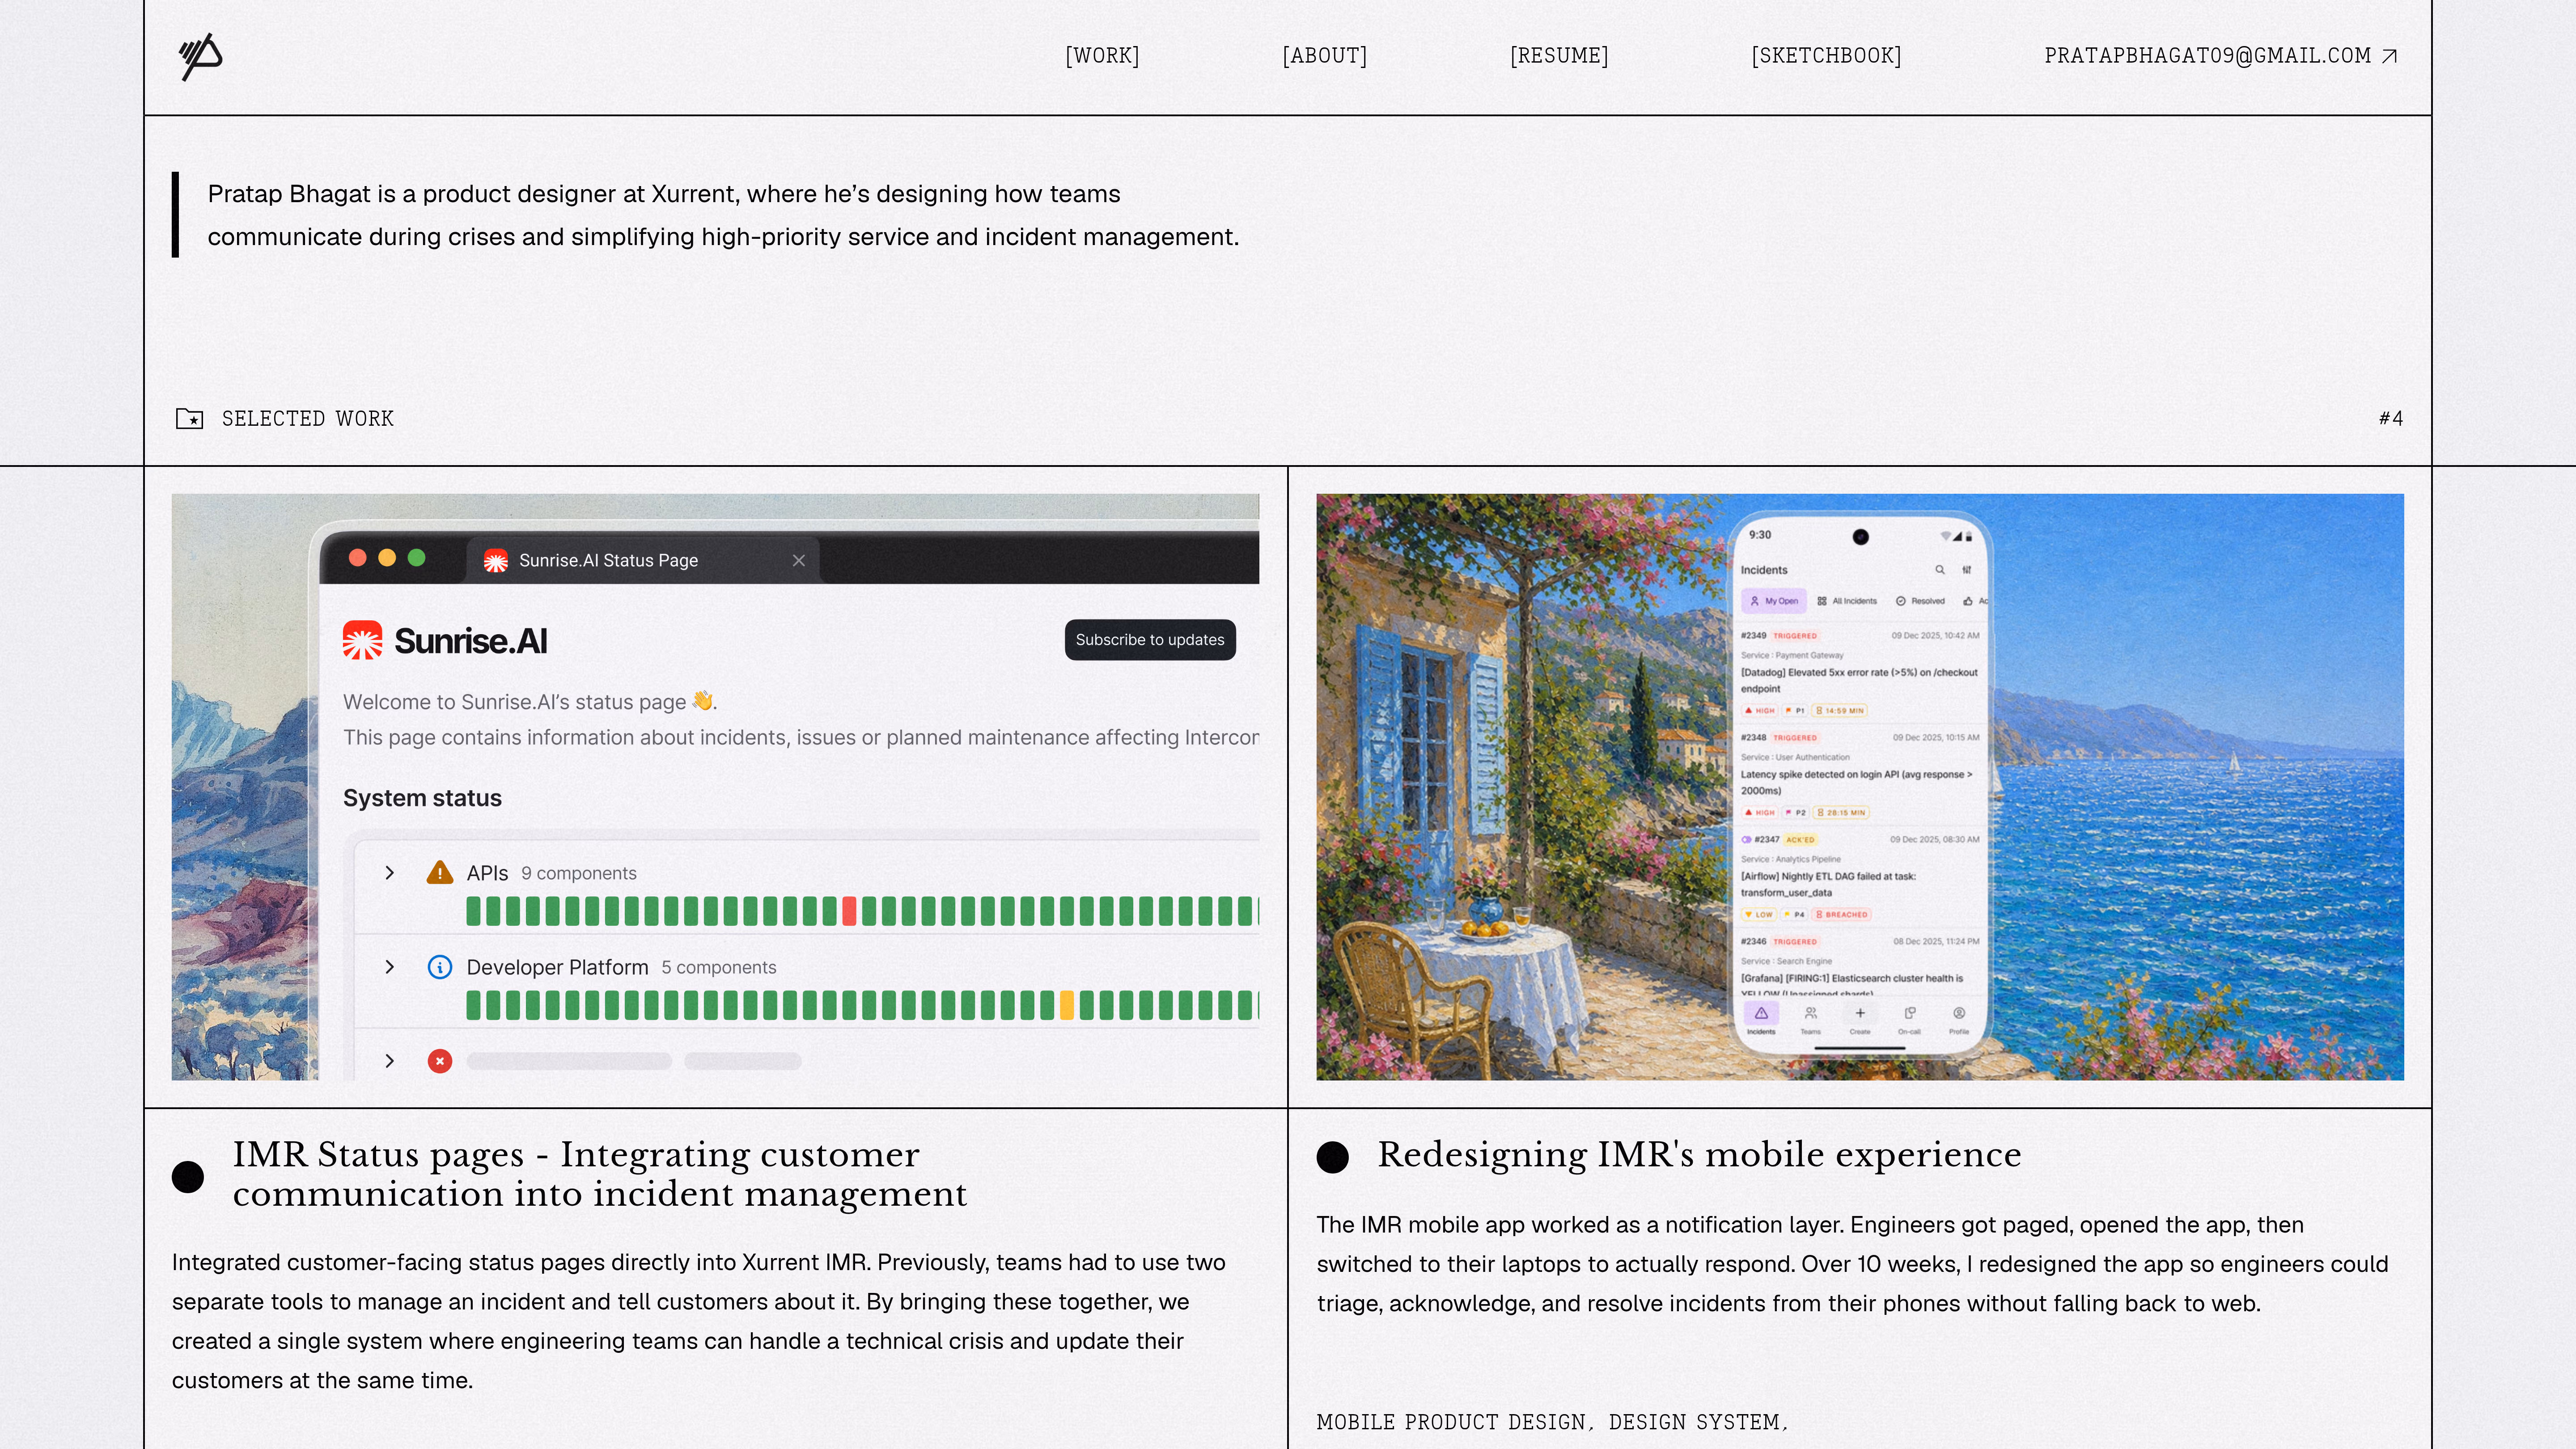The width and height of the screenshot is (2576, 1449).
Task: Click Subscribe to updates in status page mockup
Action: (1150, 640)
